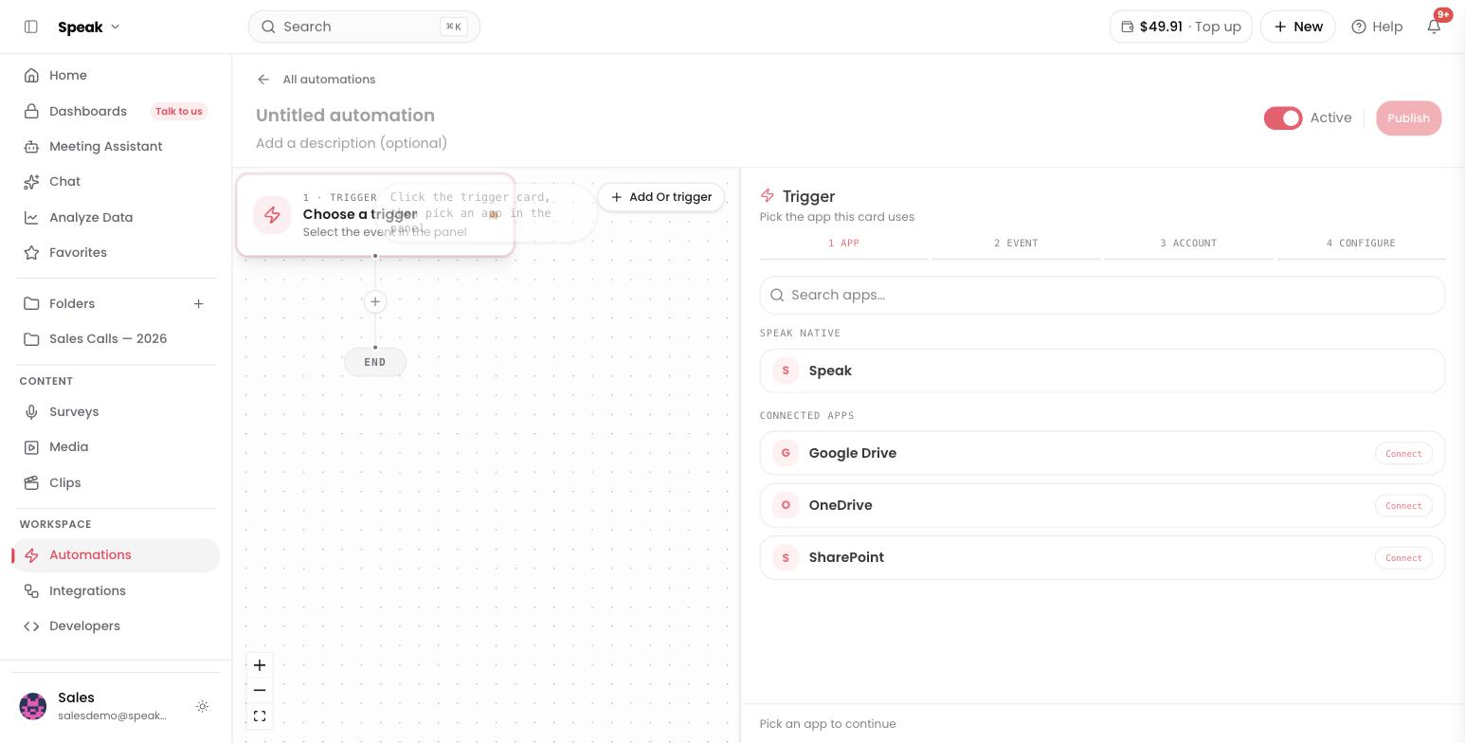
Task: Switch to the 2 EVENT step tab
Action: click(x=1016, y=245)
